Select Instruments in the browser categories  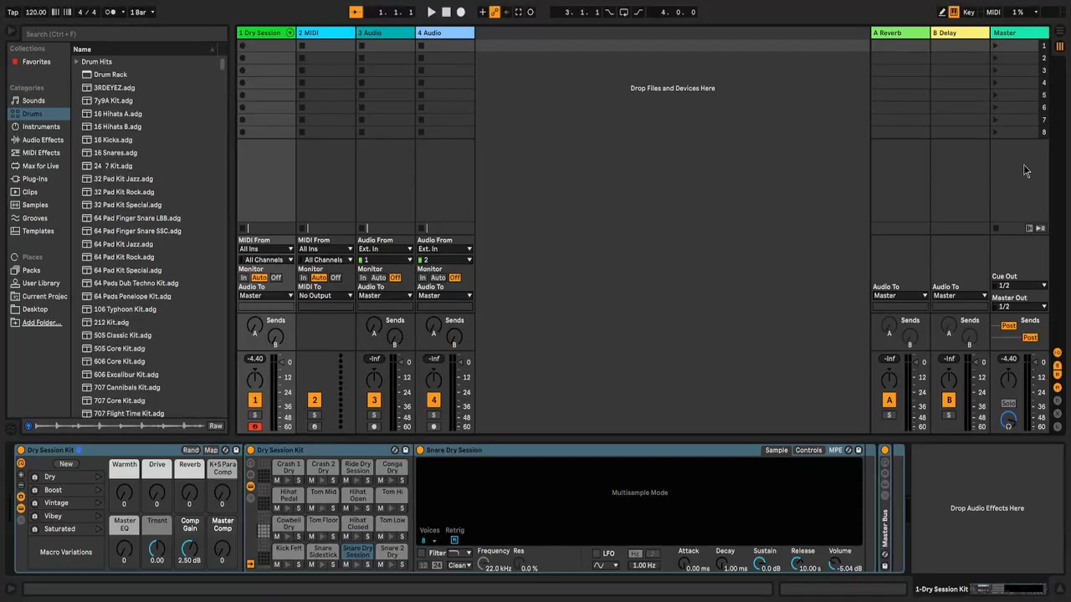pos(41,127)
